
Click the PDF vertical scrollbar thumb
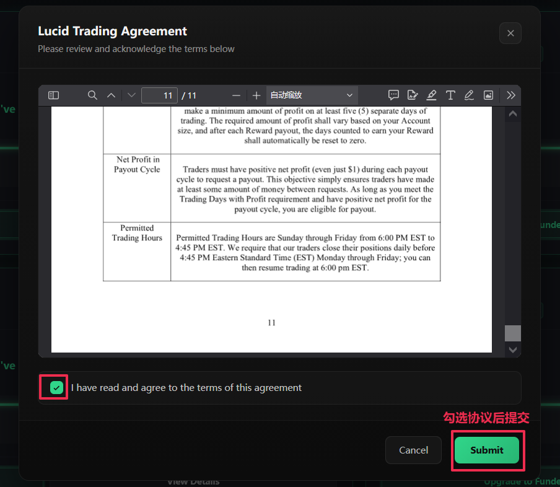[x=512, y=333]
